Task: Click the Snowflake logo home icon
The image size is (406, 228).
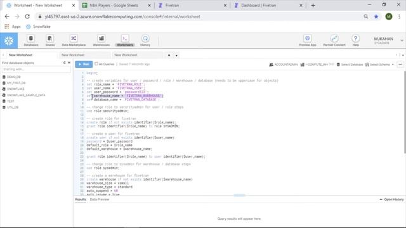Action: pos(9,41)
